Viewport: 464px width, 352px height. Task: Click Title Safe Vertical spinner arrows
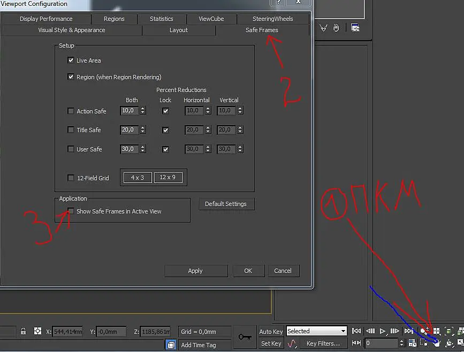coord(240,129)
